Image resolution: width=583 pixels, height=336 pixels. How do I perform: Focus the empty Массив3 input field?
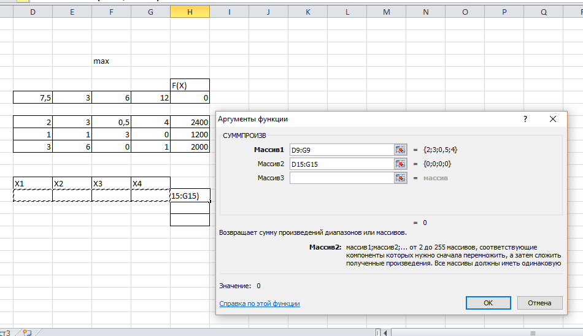[x=342, y=178]
